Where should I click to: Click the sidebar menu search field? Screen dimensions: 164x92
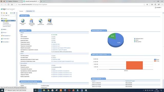point(8,15)
